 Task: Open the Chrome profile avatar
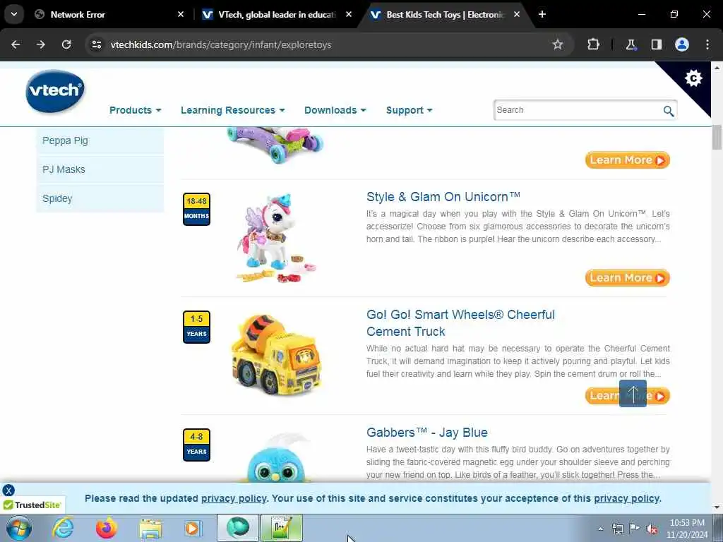pyautogui.click(x=682, y=44)
